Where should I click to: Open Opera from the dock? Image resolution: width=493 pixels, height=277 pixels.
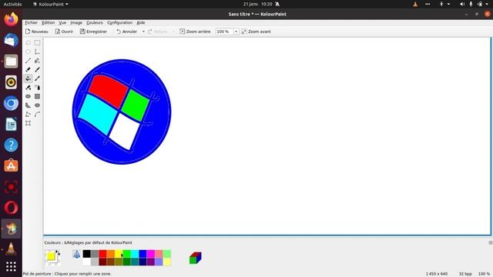click(x=11, y=208)
